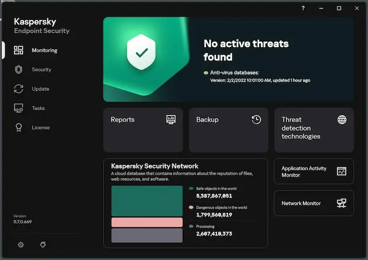The width and height of the screenshot is (368, 260).
Task: Click the white shield checkmark status icon
Action: click(x=141, y=52)
